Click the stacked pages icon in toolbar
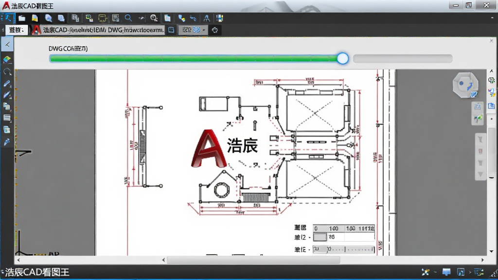 pos(61,18)
